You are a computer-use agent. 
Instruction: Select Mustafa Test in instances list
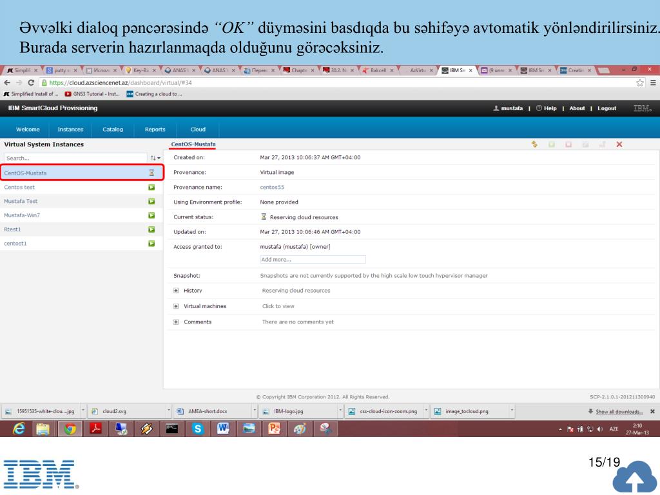click(21, 201)
